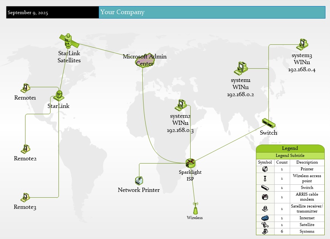Select the Sparklight ISP modem icon
Screen dimensions: 330x239
pyautogui.click(x=190, y=164)
